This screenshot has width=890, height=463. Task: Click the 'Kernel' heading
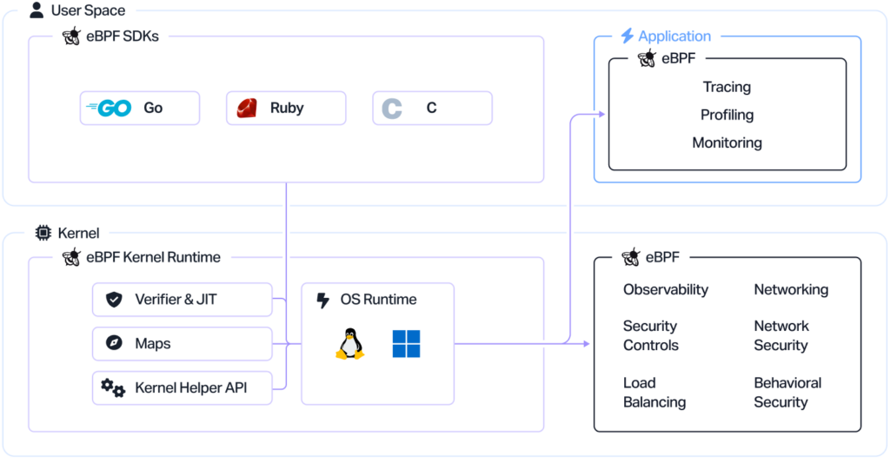pyautogui.click(x=78, y=233)
